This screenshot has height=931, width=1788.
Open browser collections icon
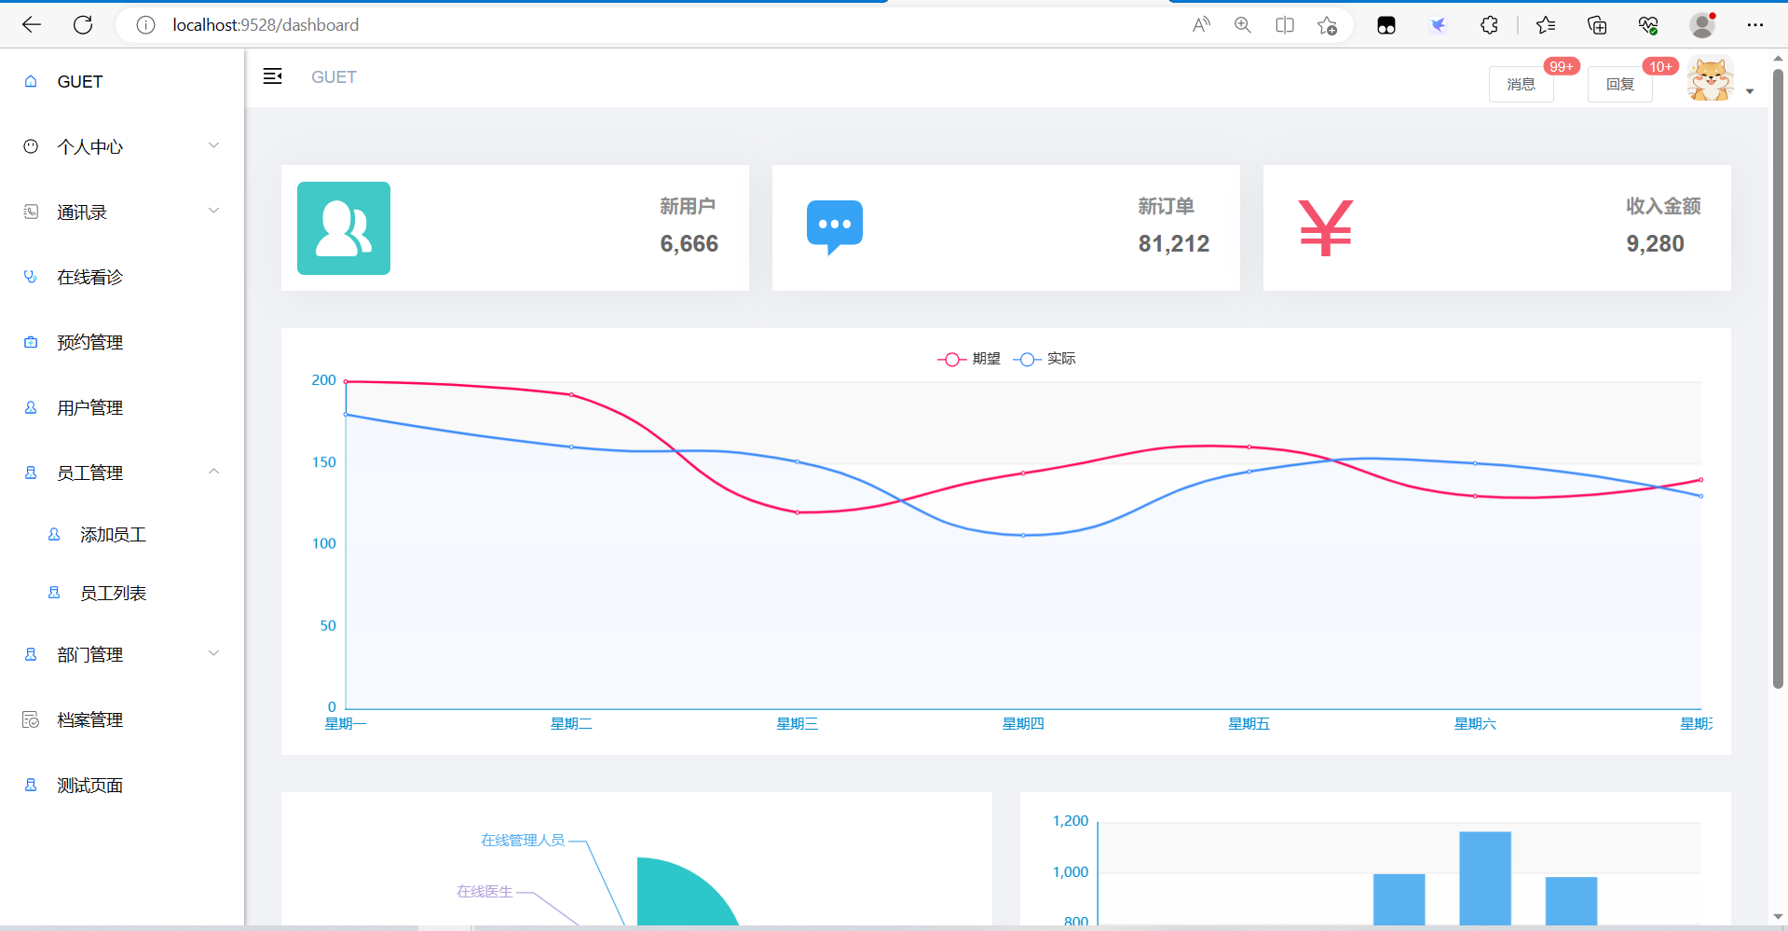tap(1597, 25)
